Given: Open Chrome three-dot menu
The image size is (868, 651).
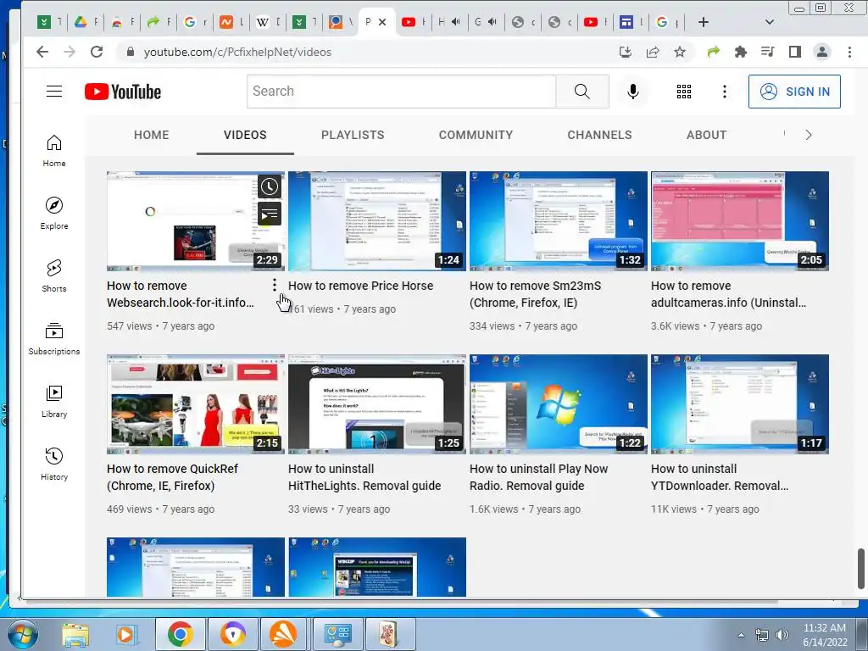Looking at the screenshot, I should 849,52.
